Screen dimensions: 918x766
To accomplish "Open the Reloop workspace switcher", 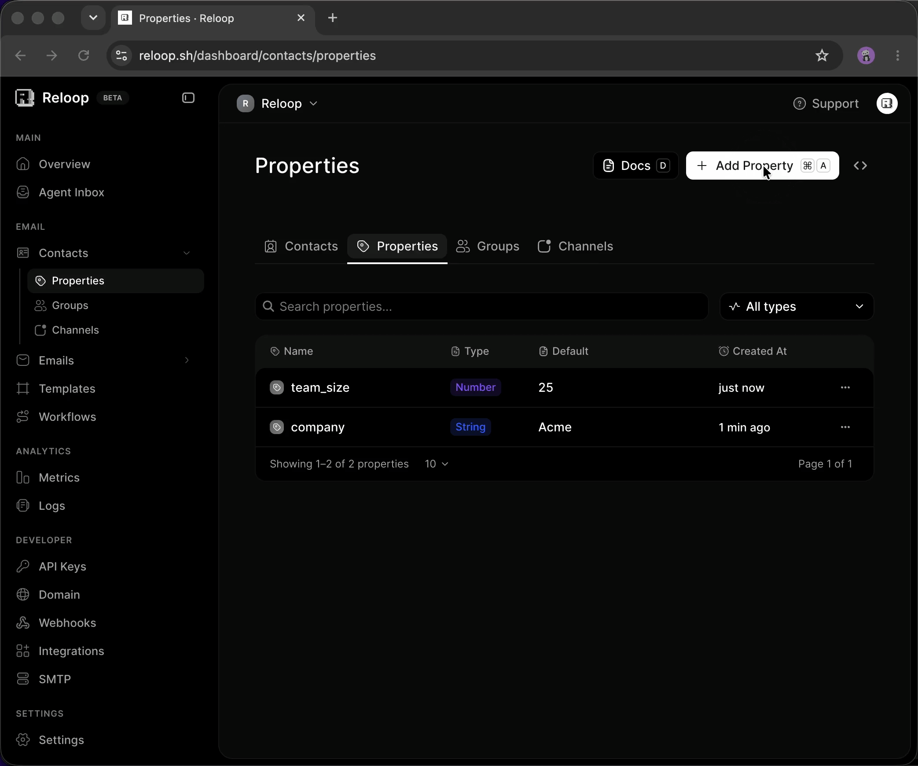I will 277,103.
